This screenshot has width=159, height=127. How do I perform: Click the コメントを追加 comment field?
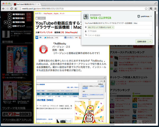pyautogui.click(x=118, y=35)
